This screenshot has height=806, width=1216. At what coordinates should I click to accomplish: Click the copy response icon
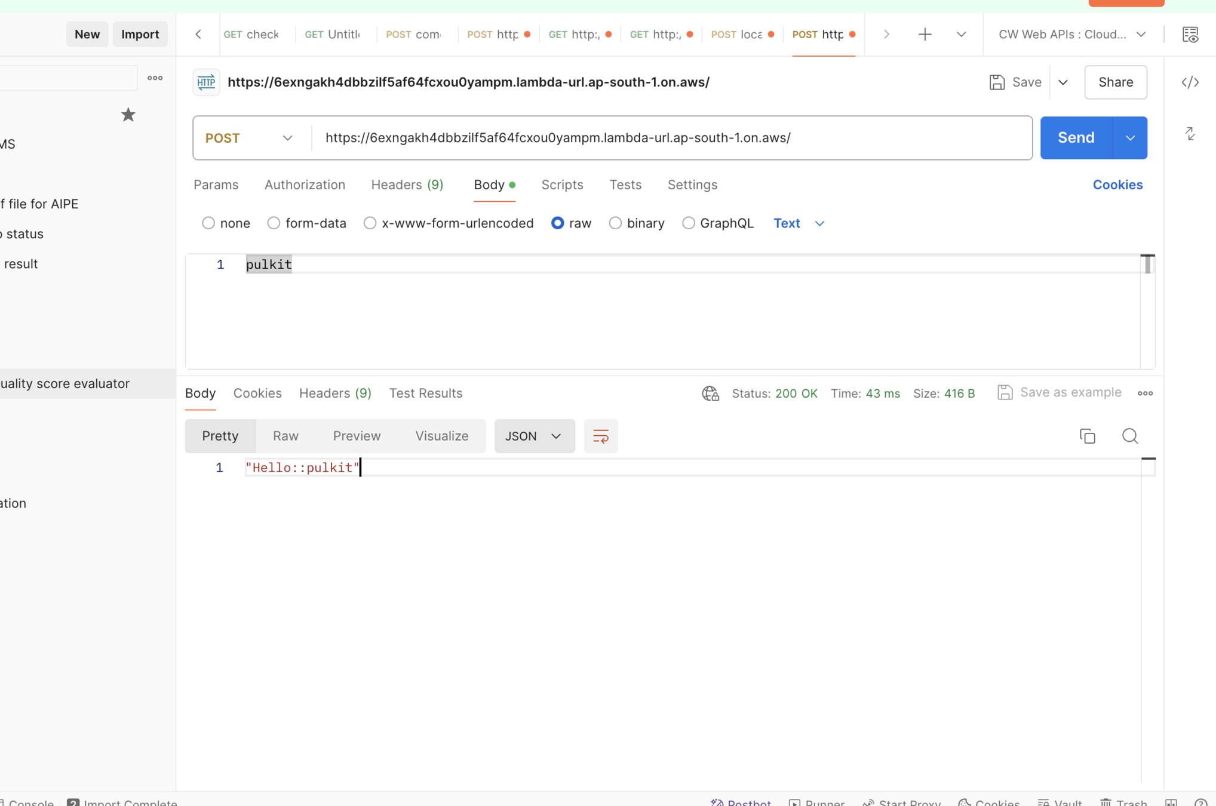[1087, 436]
